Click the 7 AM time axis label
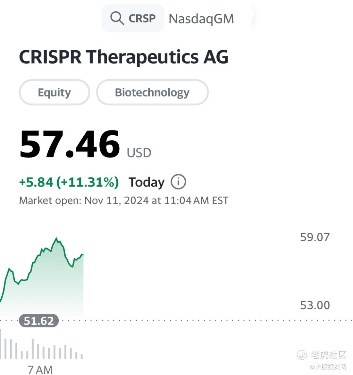This screenshot has height=375, width=353. [x=40, y=369]
